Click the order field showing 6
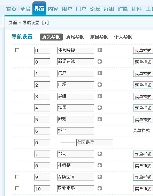The image size is (153, 196). pos(42,131)
